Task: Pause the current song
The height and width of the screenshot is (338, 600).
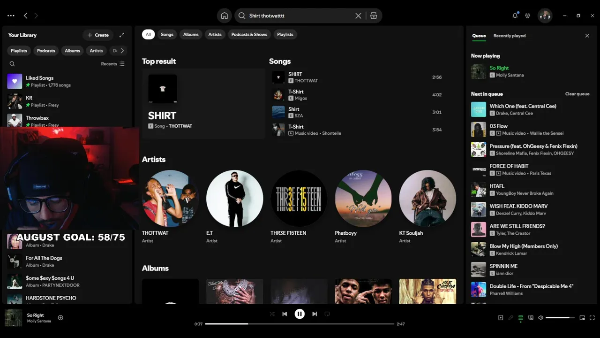Action: (300, 314)
